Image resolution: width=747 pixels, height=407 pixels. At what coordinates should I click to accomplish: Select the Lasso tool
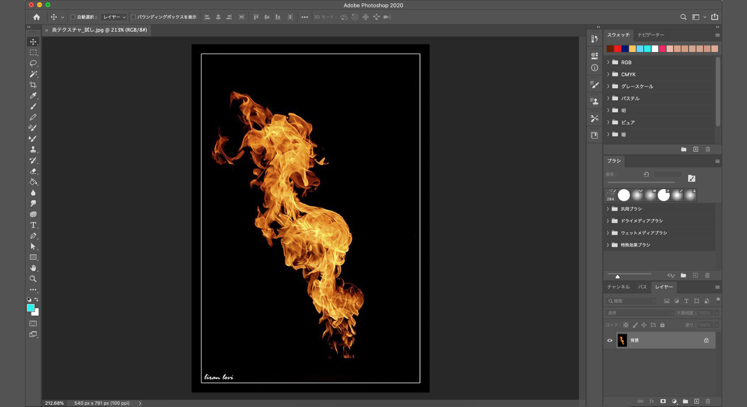33,63
